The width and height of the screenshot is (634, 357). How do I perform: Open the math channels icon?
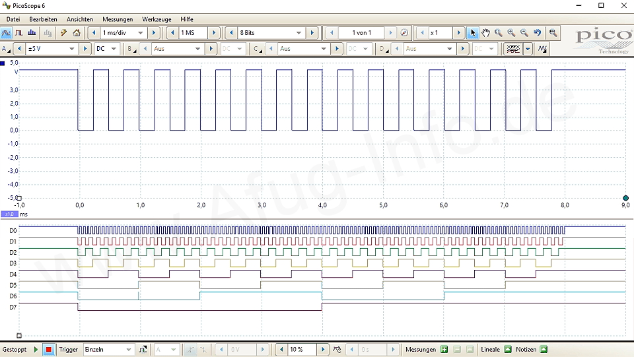513,49
